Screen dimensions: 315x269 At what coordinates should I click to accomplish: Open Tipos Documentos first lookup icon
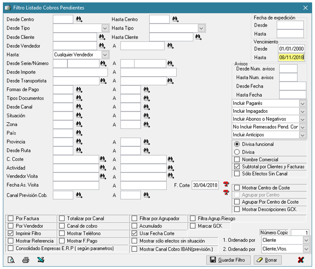pos(79,98)
